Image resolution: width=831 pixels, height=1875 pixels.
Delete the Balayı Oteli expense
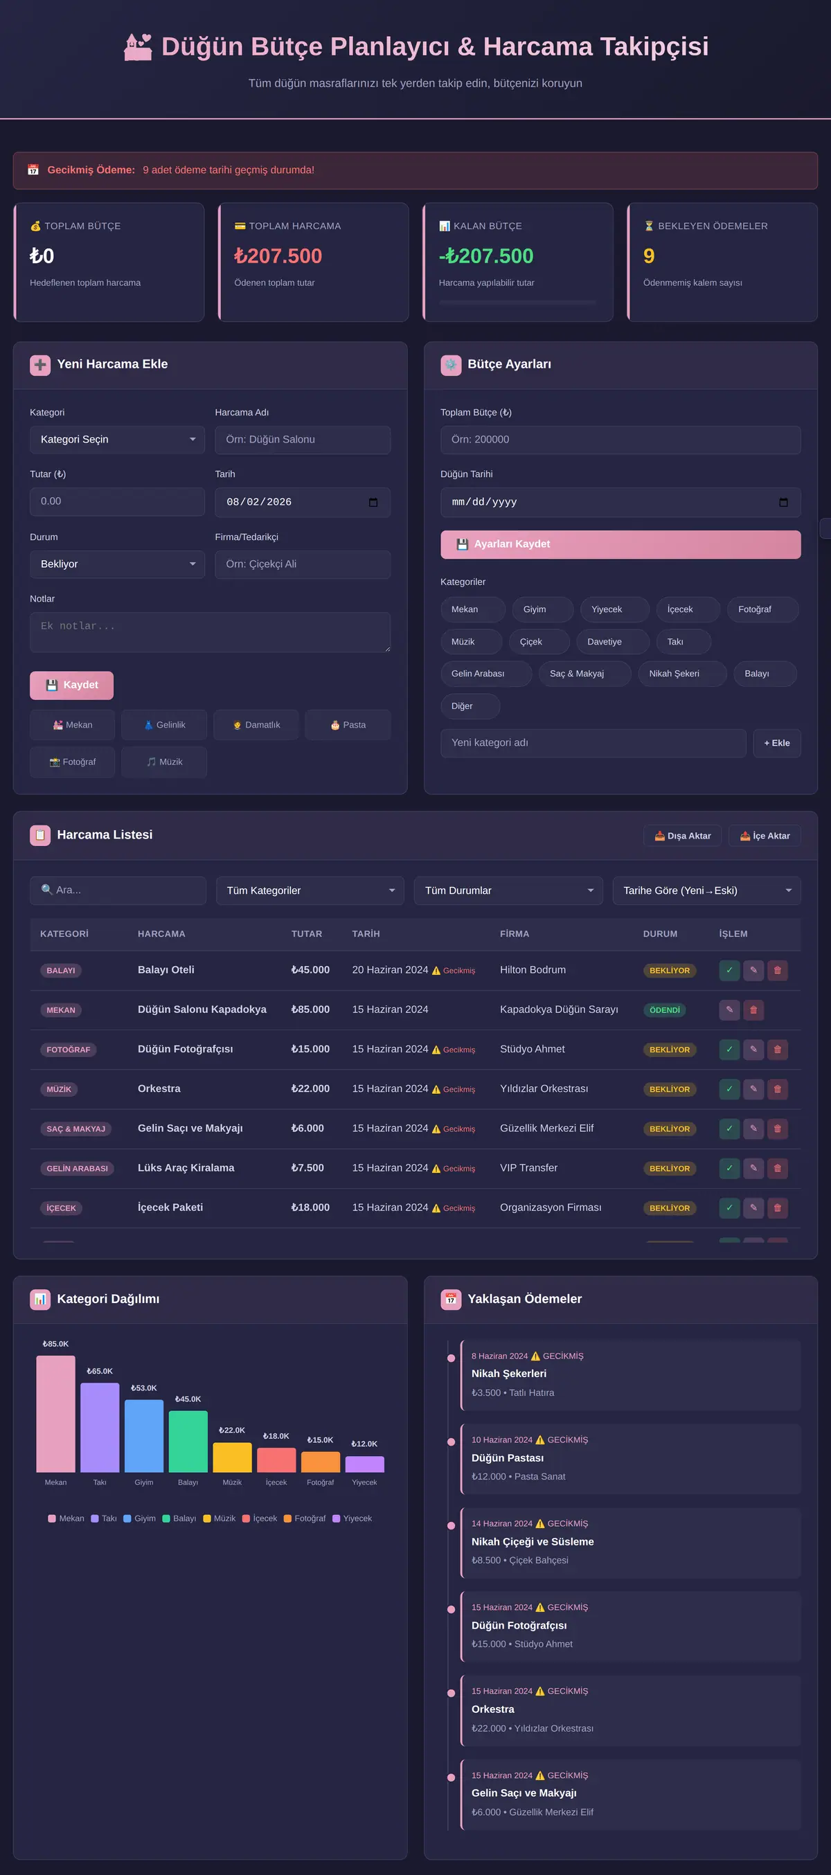777,970
